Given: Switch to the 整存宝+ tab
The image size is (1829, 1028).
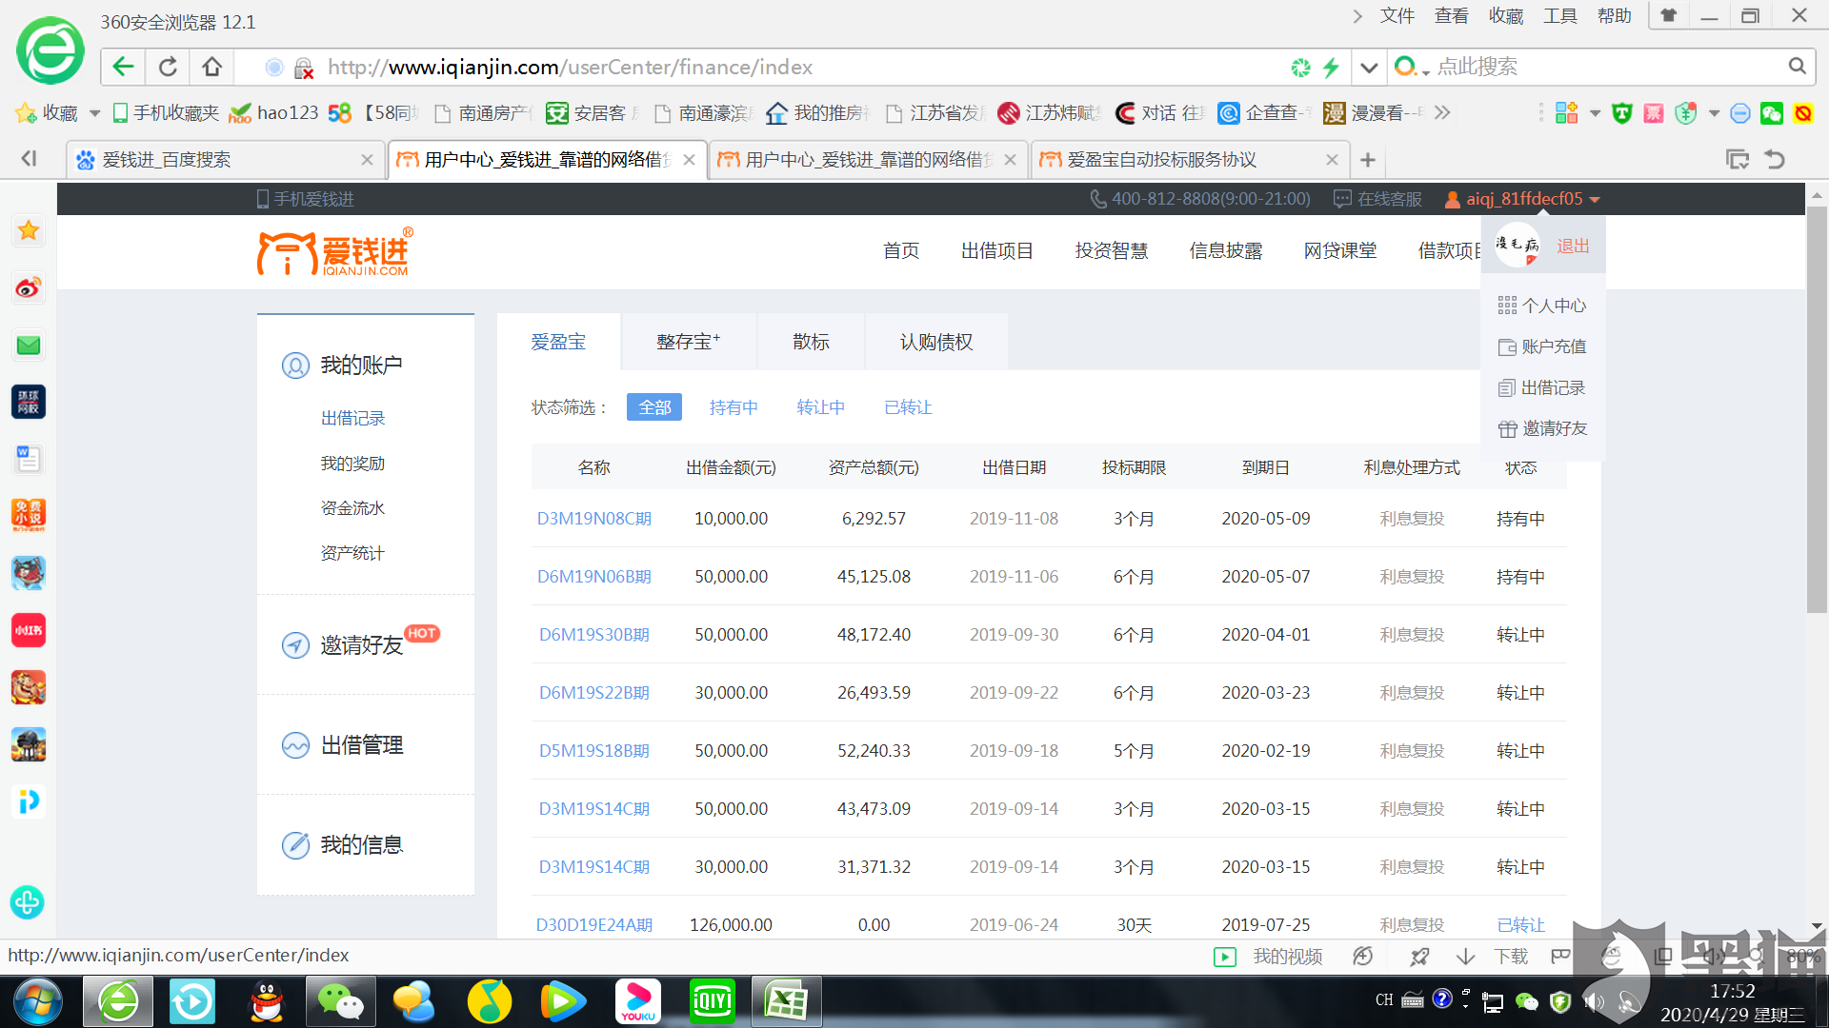Looking at the screenshot, I should pyautogui.click(x=688, y=342).
